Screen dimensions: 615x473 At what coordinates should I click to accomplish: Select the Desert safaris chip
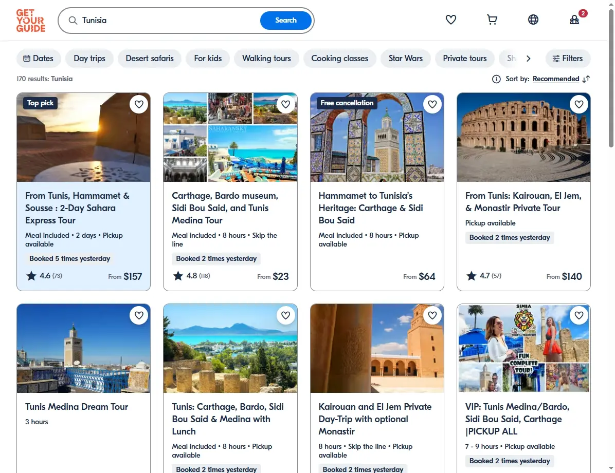150,59
